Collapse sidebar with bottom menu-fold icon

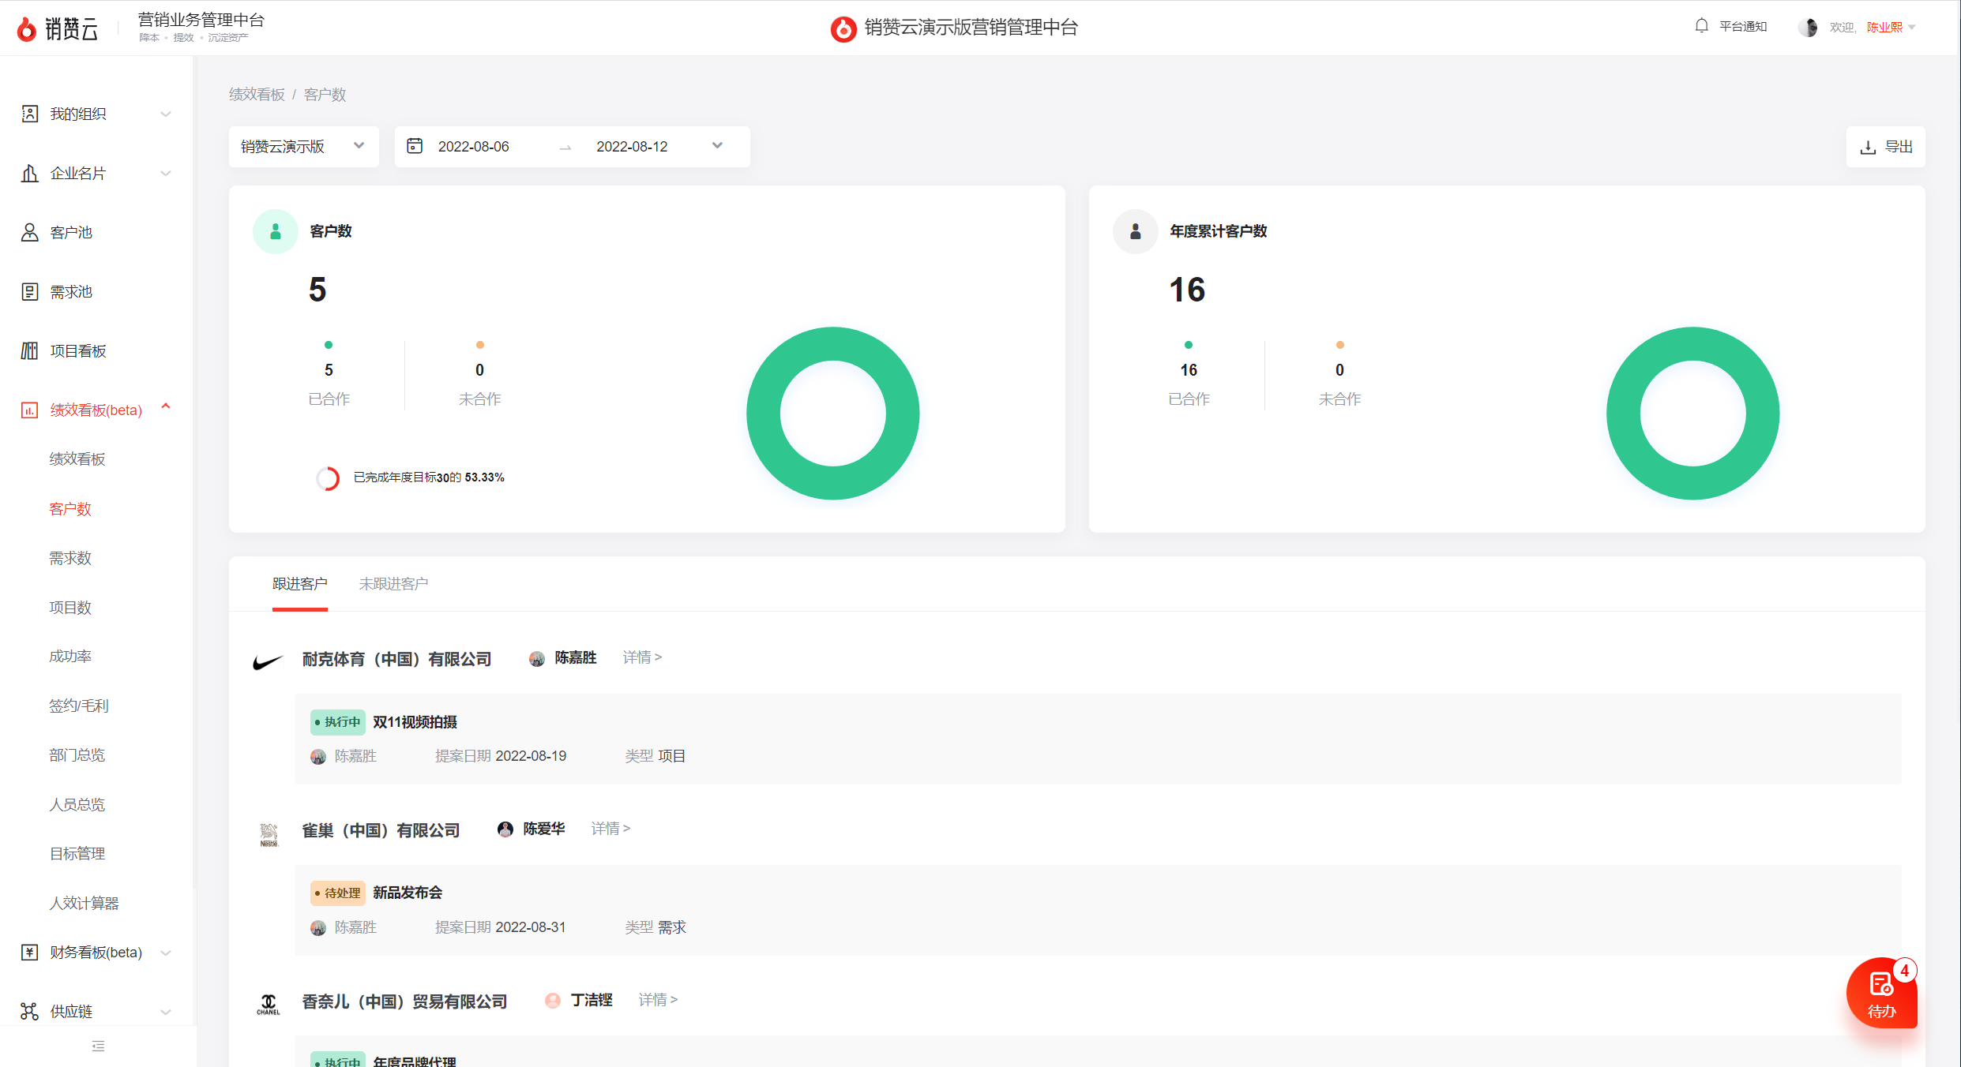point(98,1046)
